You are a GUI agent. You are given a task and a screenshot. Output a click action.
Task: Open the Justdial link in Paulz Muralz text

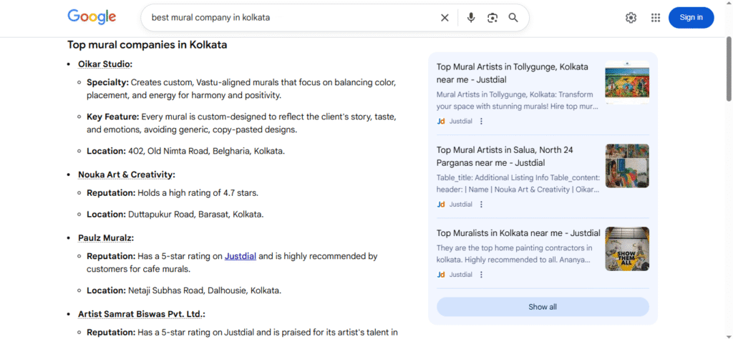coord(241,256)
